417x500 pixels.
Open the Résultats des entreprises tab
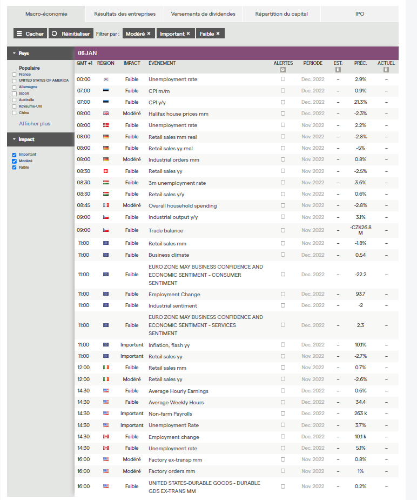coord(125,14)
